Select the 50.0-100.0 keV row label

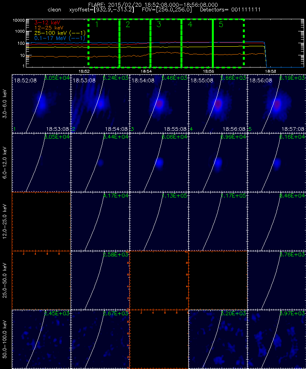pyautogui.click(x=5, y=339)
